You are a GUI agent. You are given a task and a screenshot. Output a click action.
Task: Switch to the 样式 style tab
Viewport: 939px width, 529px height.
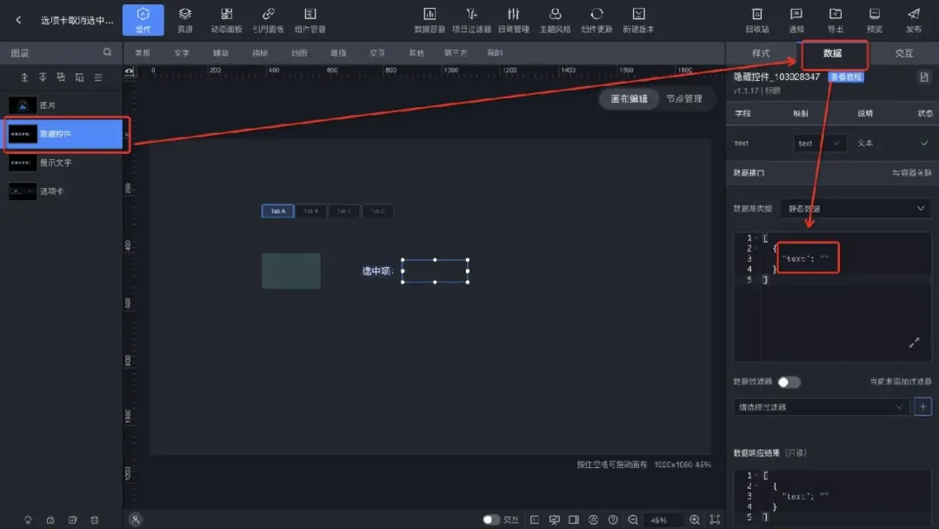point(761,53)
